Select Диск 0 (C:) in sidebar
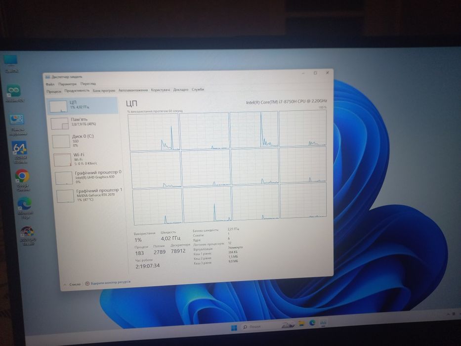The height and width of the screenshot is (346, 461). click(85, 141)
